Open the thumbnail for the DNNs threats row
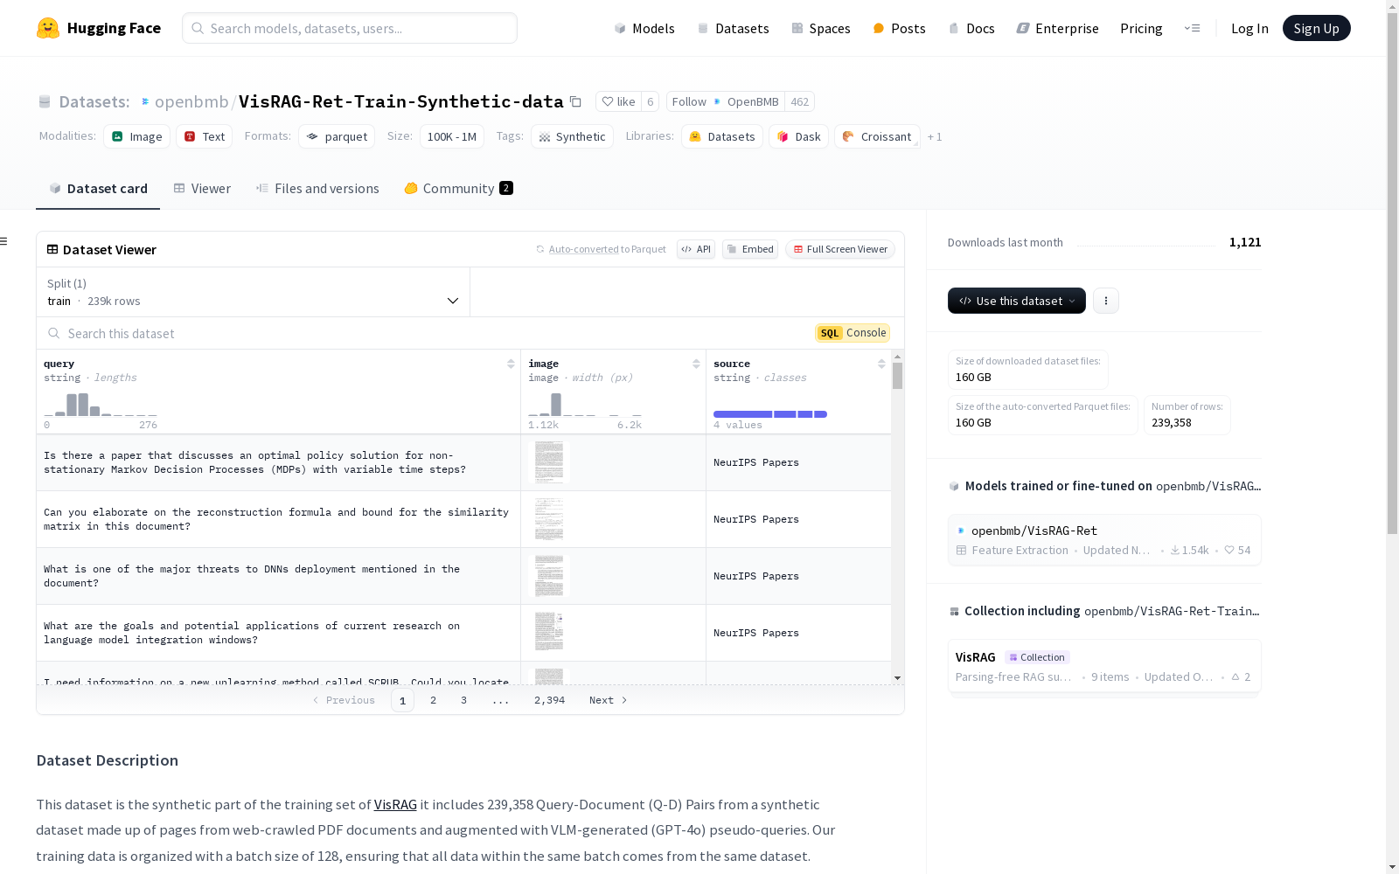This screenshot has height=874, width=1399. point(549,576)
